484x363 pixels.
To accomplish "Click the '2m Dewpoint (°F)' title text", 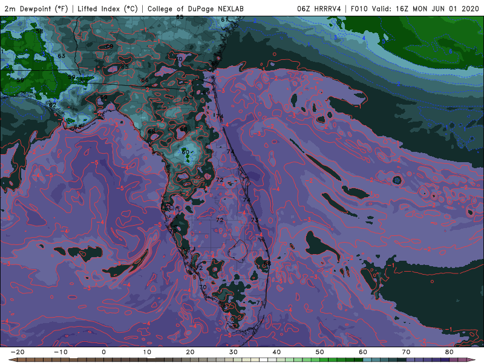I will (x=36, y=8).
